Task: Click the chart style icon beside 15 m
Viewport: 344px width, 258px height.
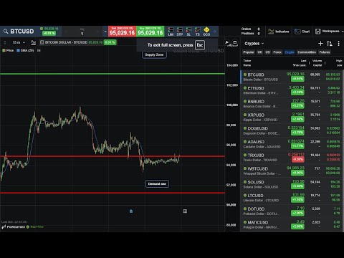Action: [33, 42]
